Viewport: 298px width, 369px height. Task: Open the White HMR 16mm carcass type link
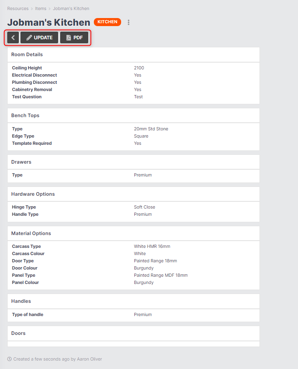[x=152, y=246]
